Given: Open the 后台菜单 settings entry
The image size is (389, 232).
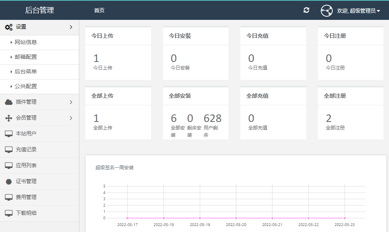Looking at the screenshot, I should [26, 72].
